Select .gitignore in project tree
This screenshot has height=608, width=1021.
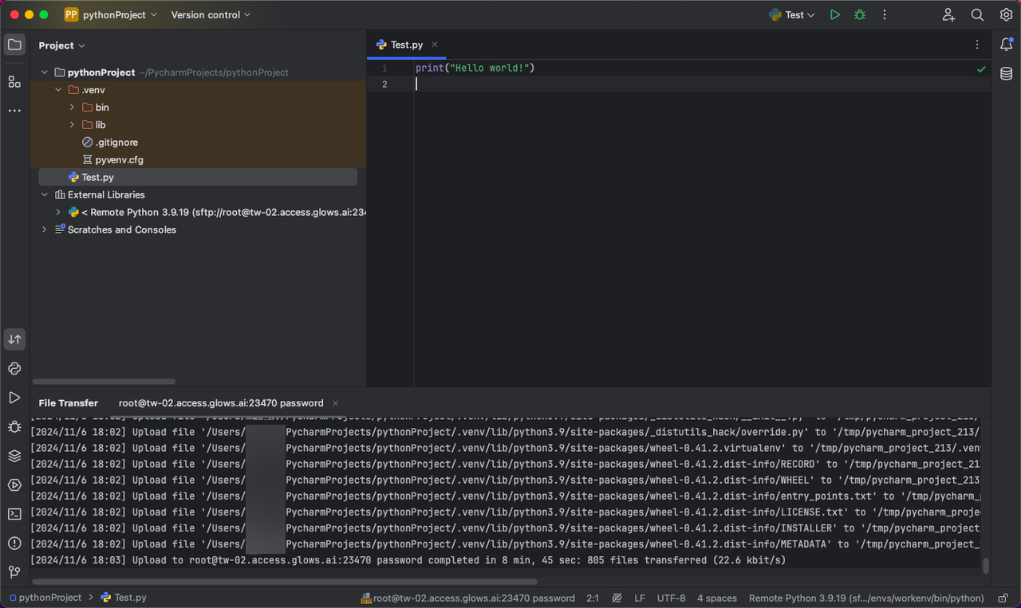tap(116, 142)
